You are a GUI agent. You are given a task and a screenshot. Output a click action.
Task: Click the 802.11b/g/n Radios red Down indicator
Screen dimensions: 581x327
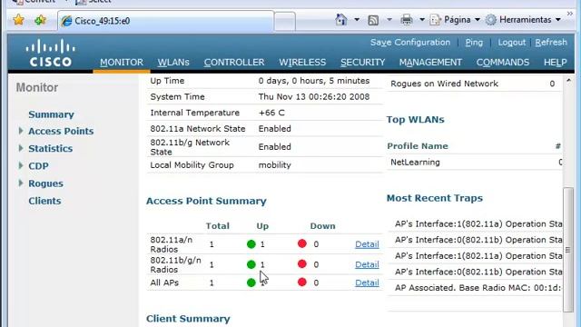click(x=302, y=263)
